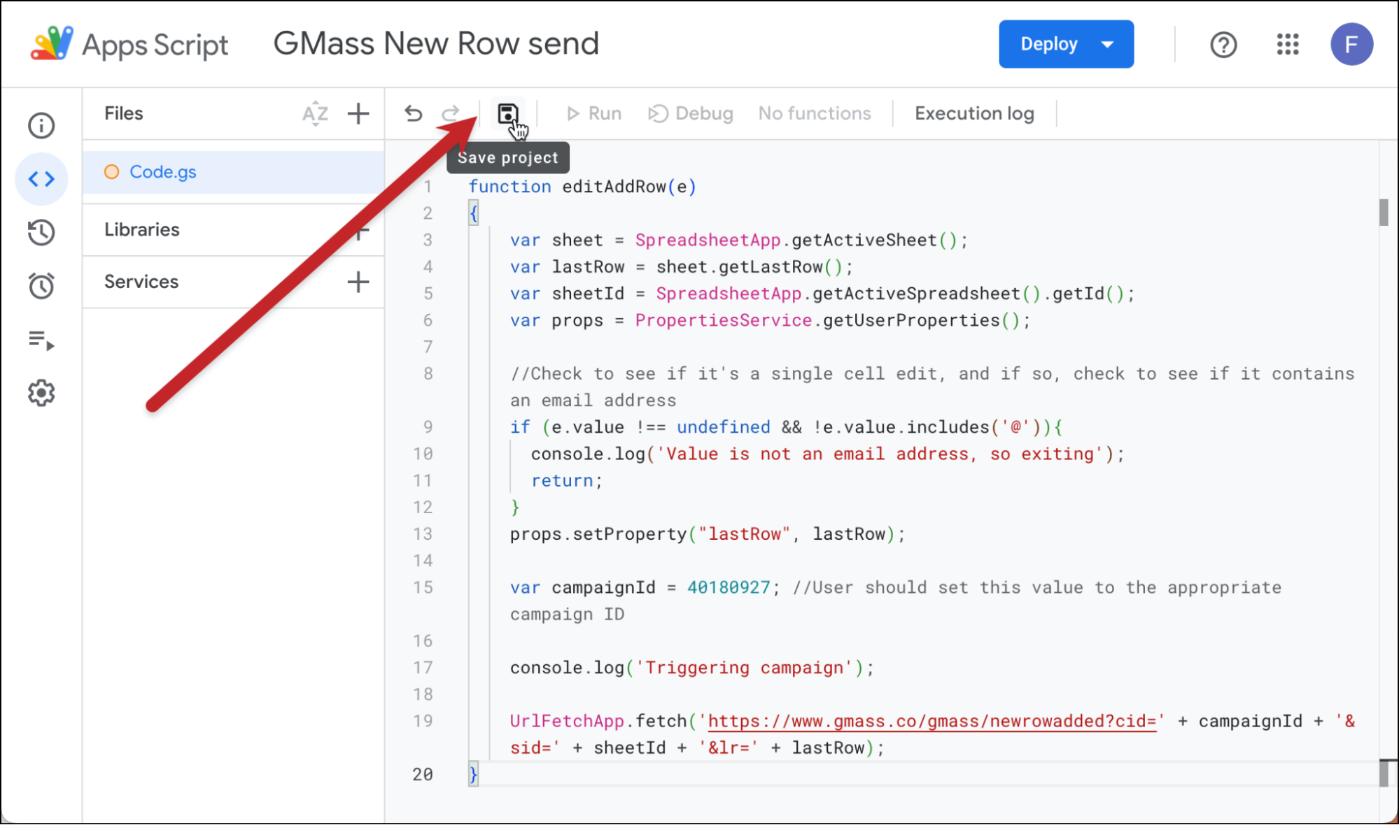Redo the last edit
Image resolution: width=1399 pixels, height=825 pixels.
point(450,113)
